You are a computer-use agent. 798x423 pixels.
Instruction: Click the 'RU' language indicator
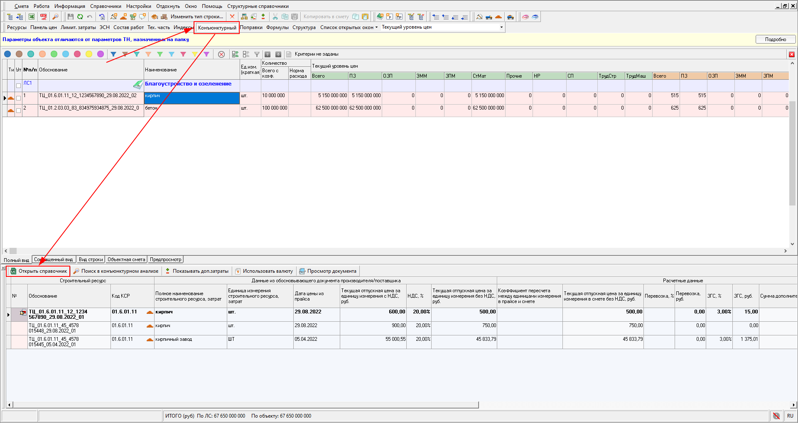point(790,416)
